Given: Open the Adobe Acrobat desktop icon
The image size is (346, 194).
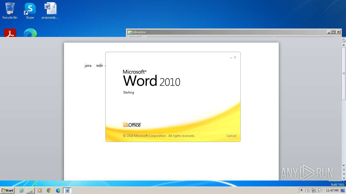Looking at the screenshot, I should (x=10, y=33).
